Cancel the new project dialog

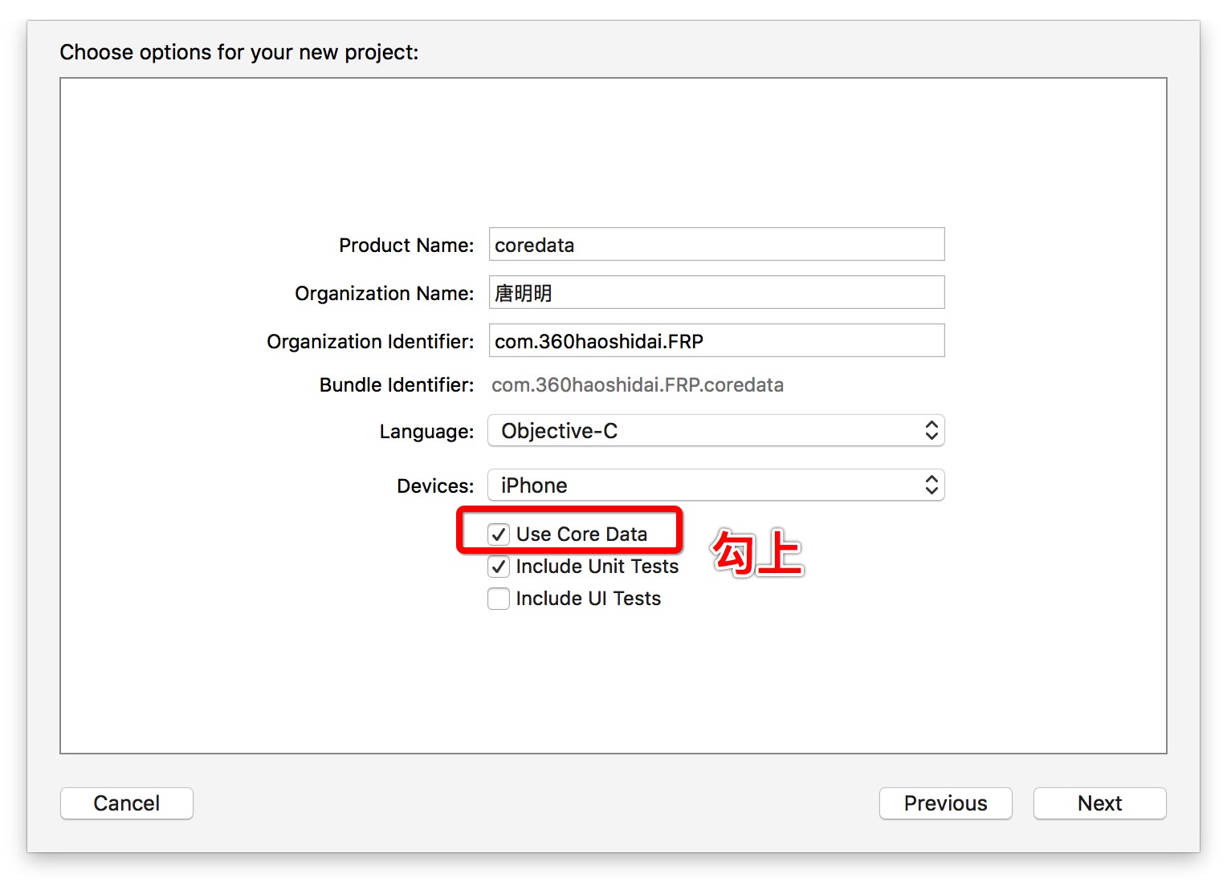[127, 803]
